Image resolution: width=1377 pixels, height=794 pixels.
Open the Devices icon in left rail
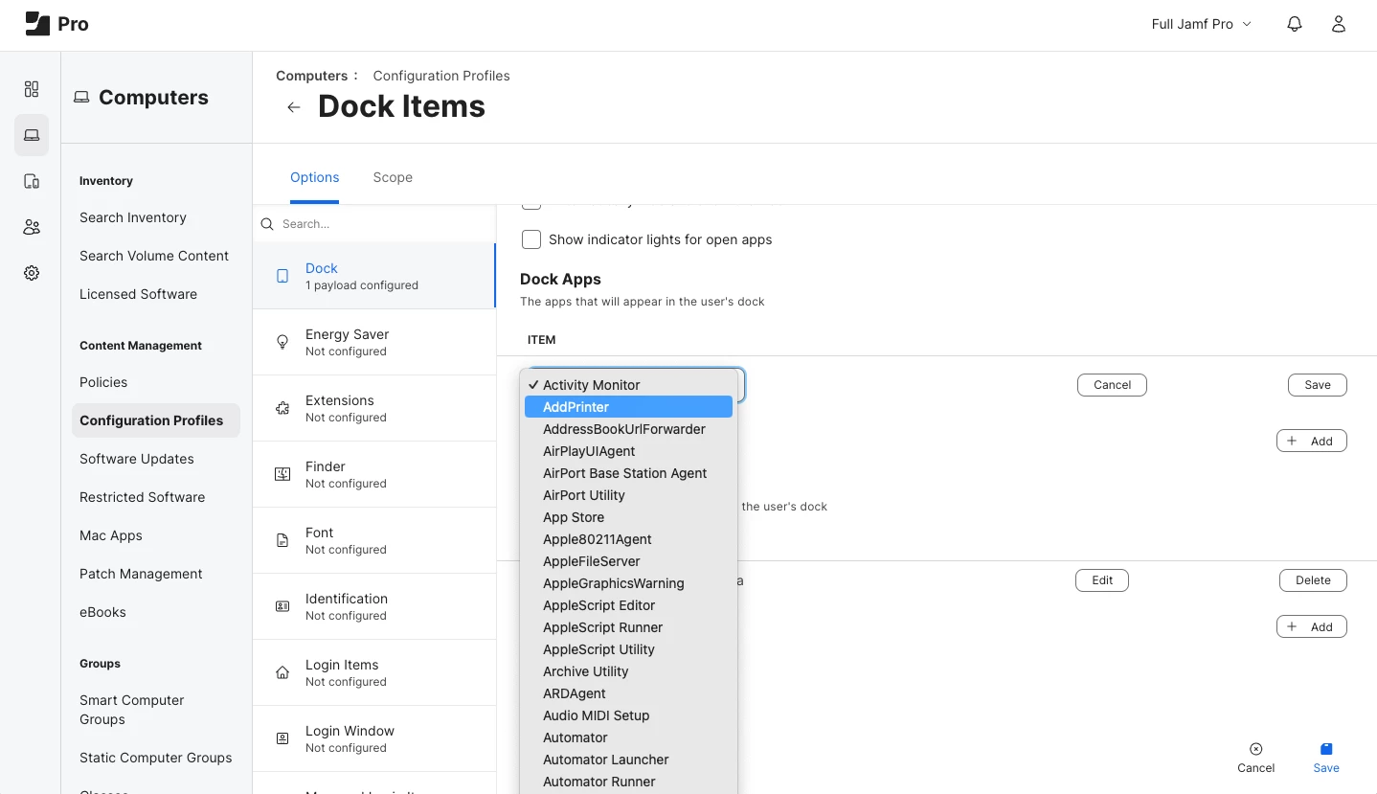32,181
